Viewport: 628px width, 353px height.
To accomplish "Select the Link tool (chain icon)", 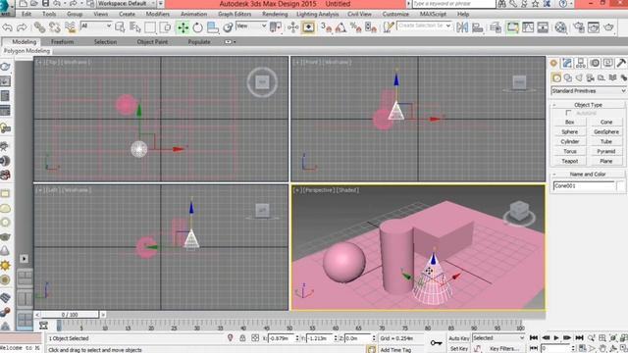I will 39,27.
